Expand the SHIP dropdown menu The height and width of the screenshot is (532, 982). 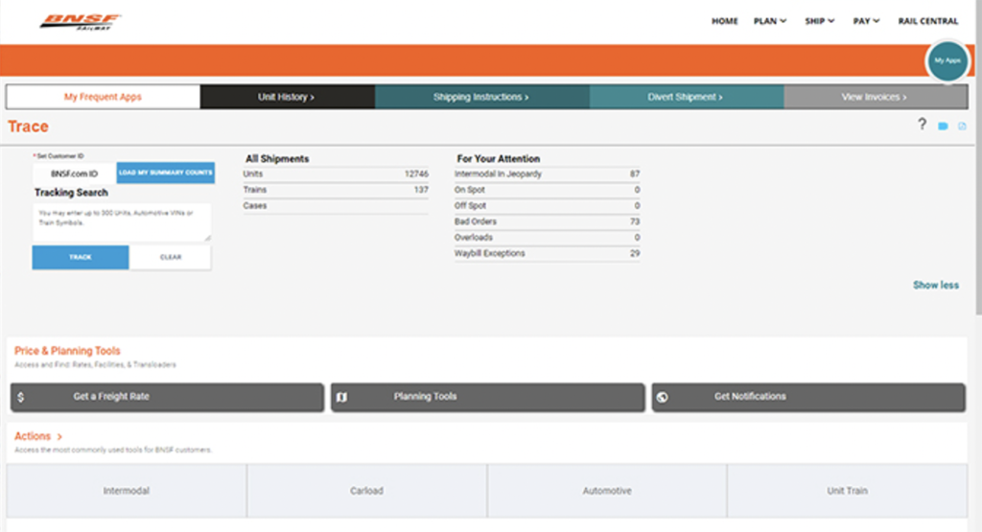[820, 21]
